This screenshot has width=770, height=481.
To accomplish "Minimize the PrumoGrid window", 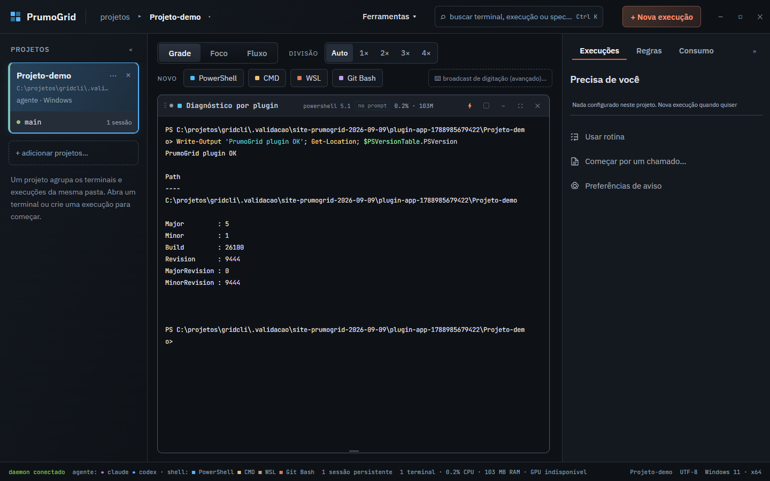I will point(720,17).
